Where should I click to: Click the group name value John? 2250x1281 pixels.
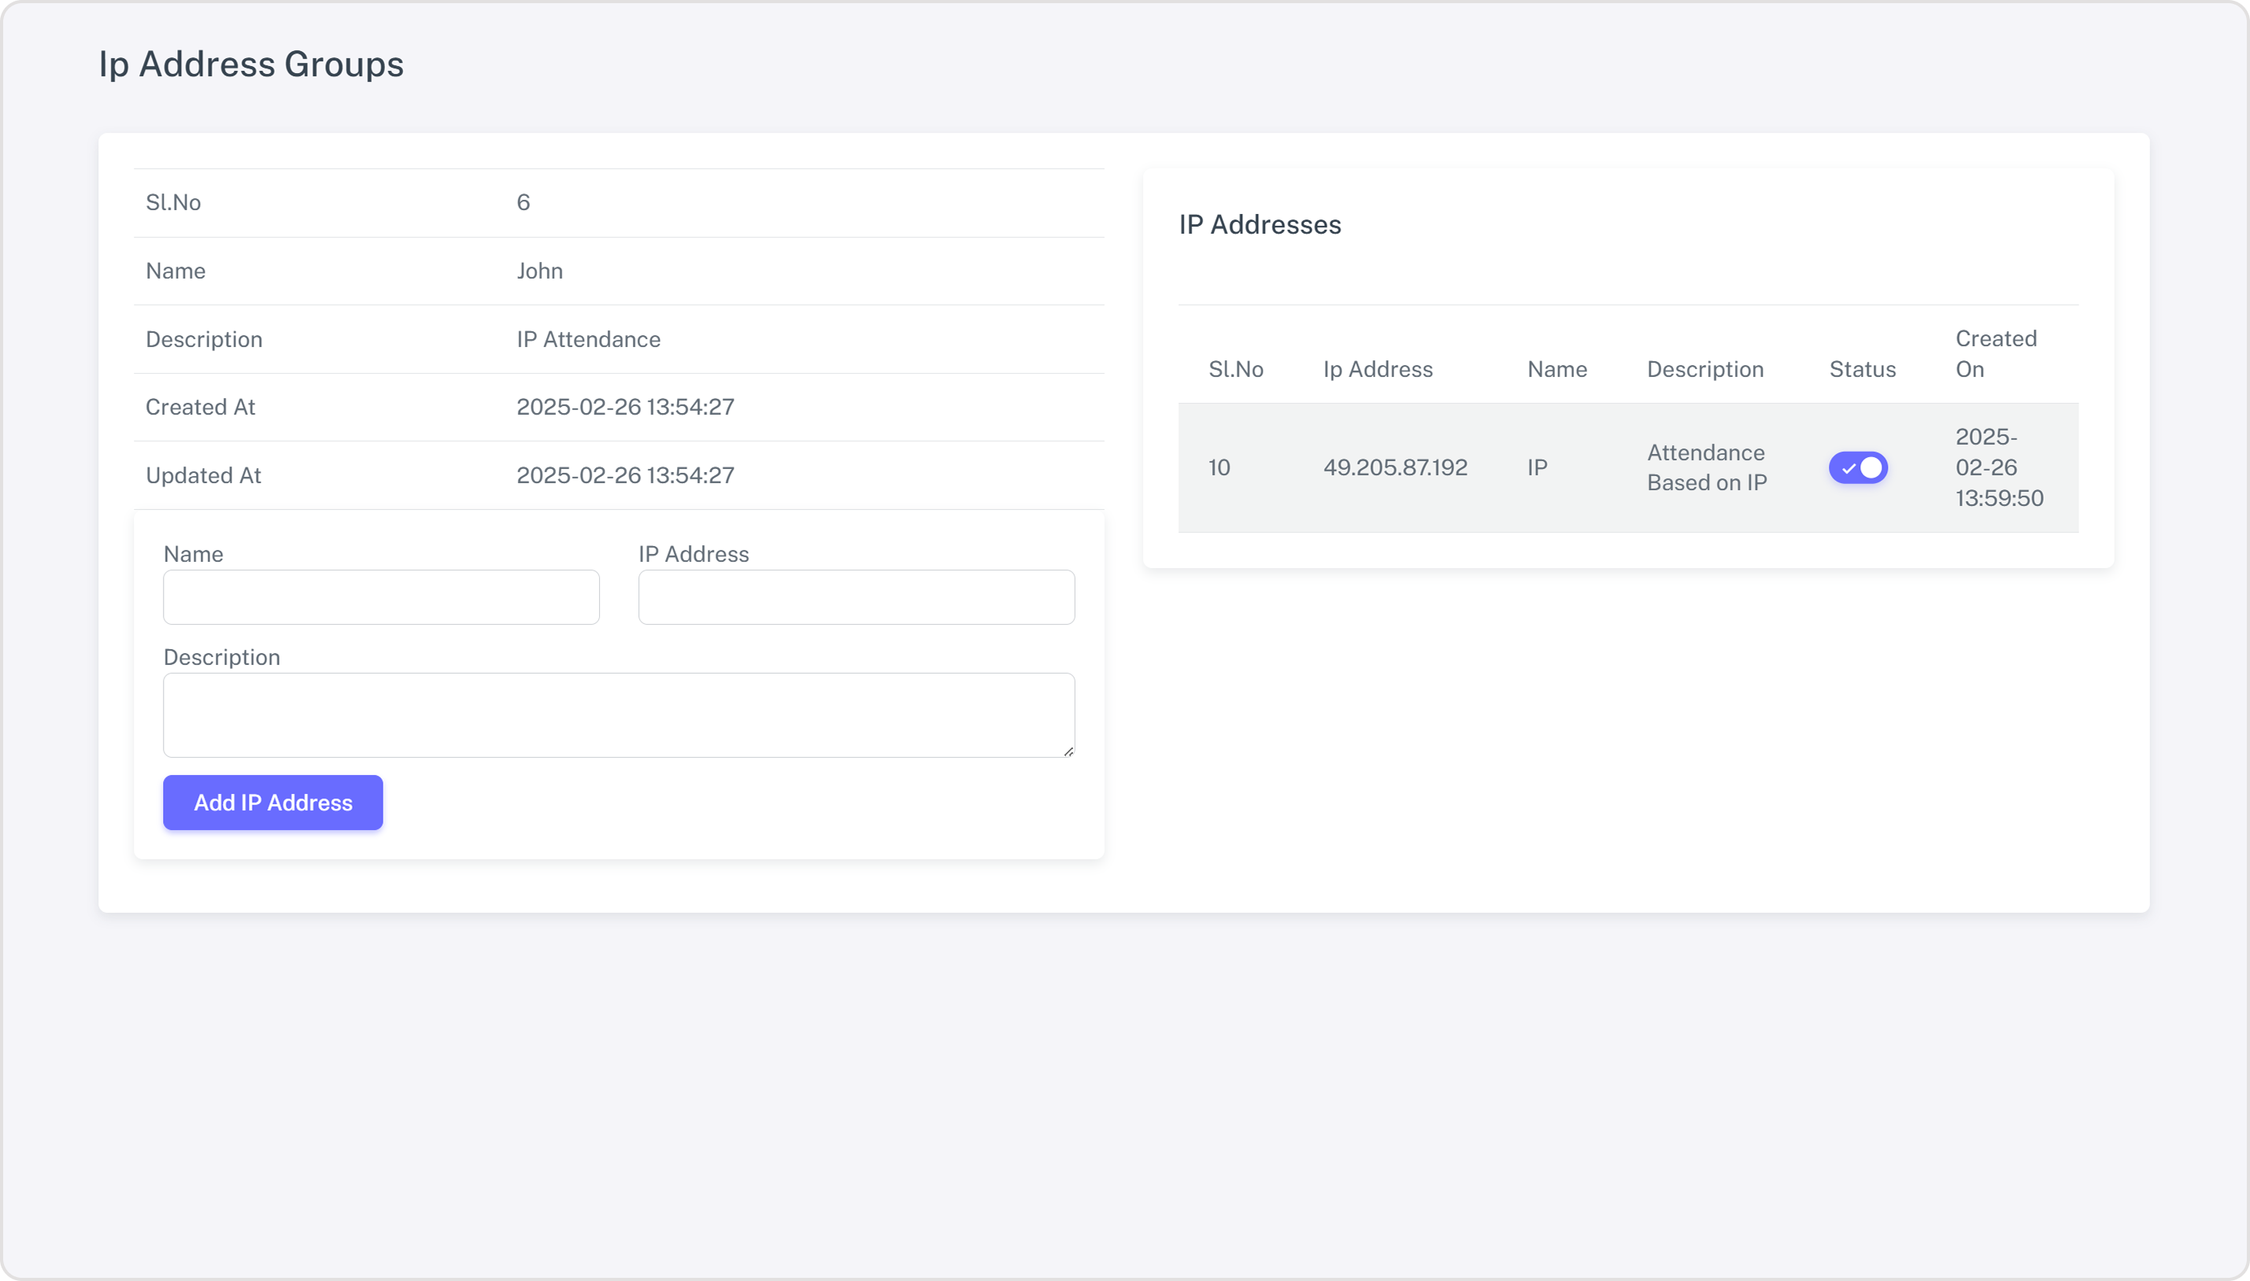[x=539, y=271]
